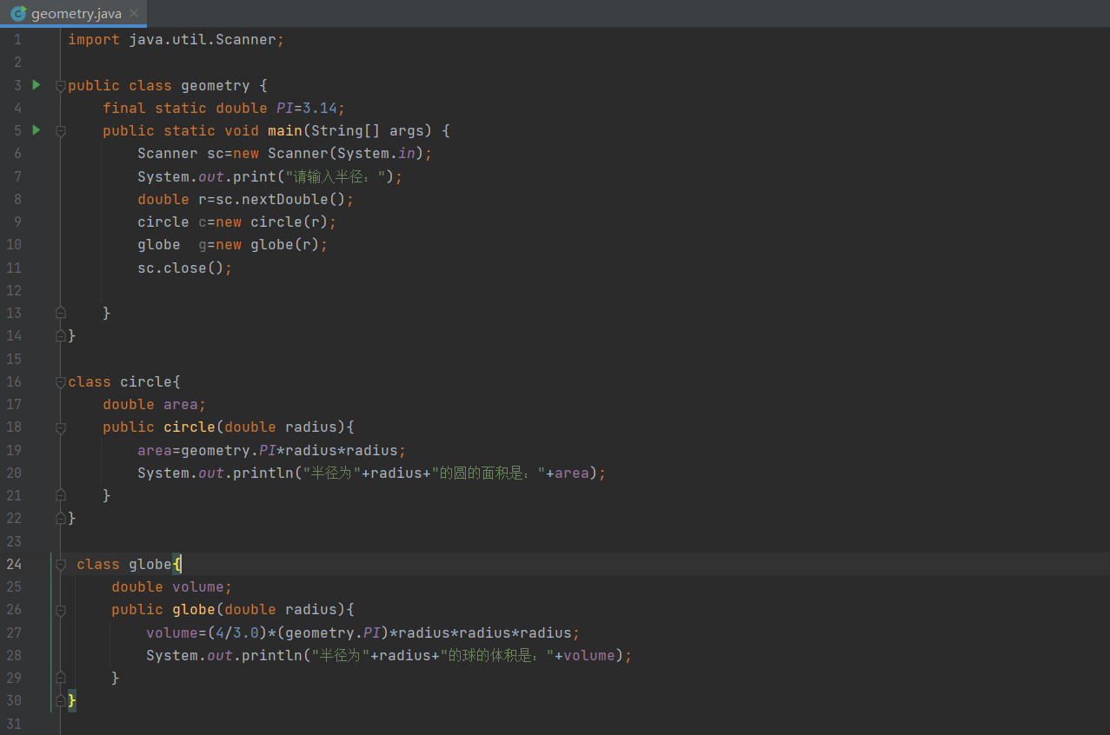The image size is (1110, 735).
Task: Click 'class circle{' on line 16
Action: pos(124,381)
